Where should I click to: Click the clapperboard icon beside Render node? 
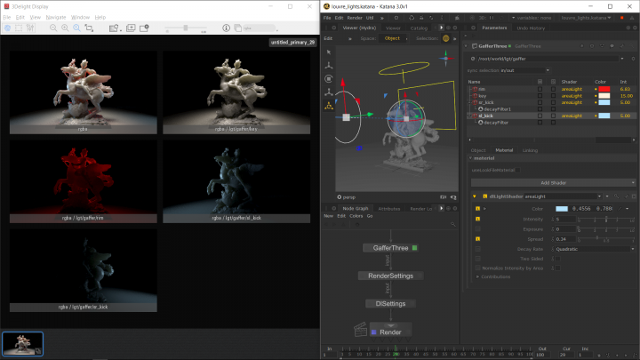pyautogui.click(x=362, y=331)
